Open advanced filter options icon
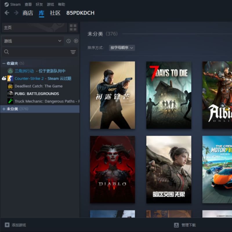Viewport: 232px width, 232px height. (73, 52)
